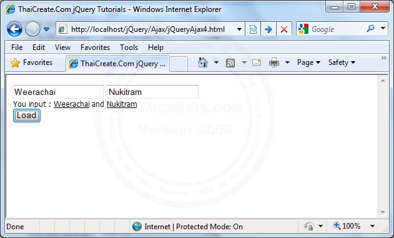Click the Load button
This screenshot has width=394, height=238.
[x=27, y=116]
